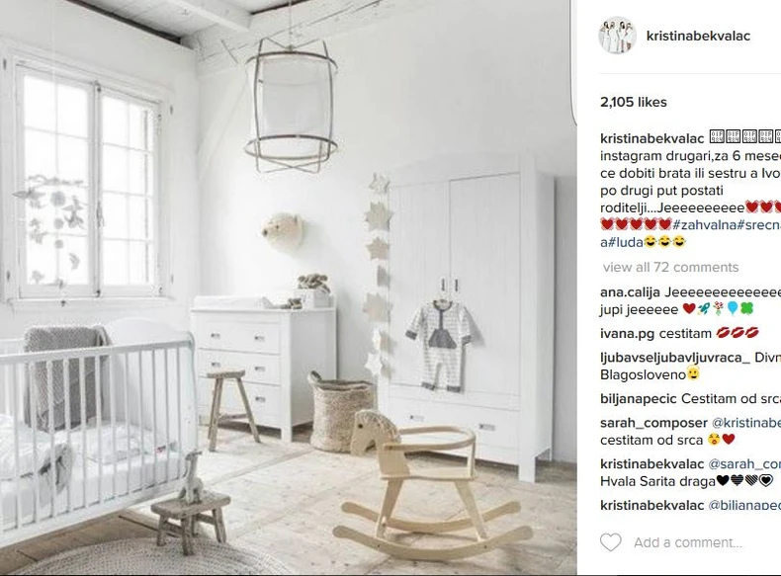Open ivana.pg commenter profile
Viewport: 781px width, 576px height.
[627, 334]
